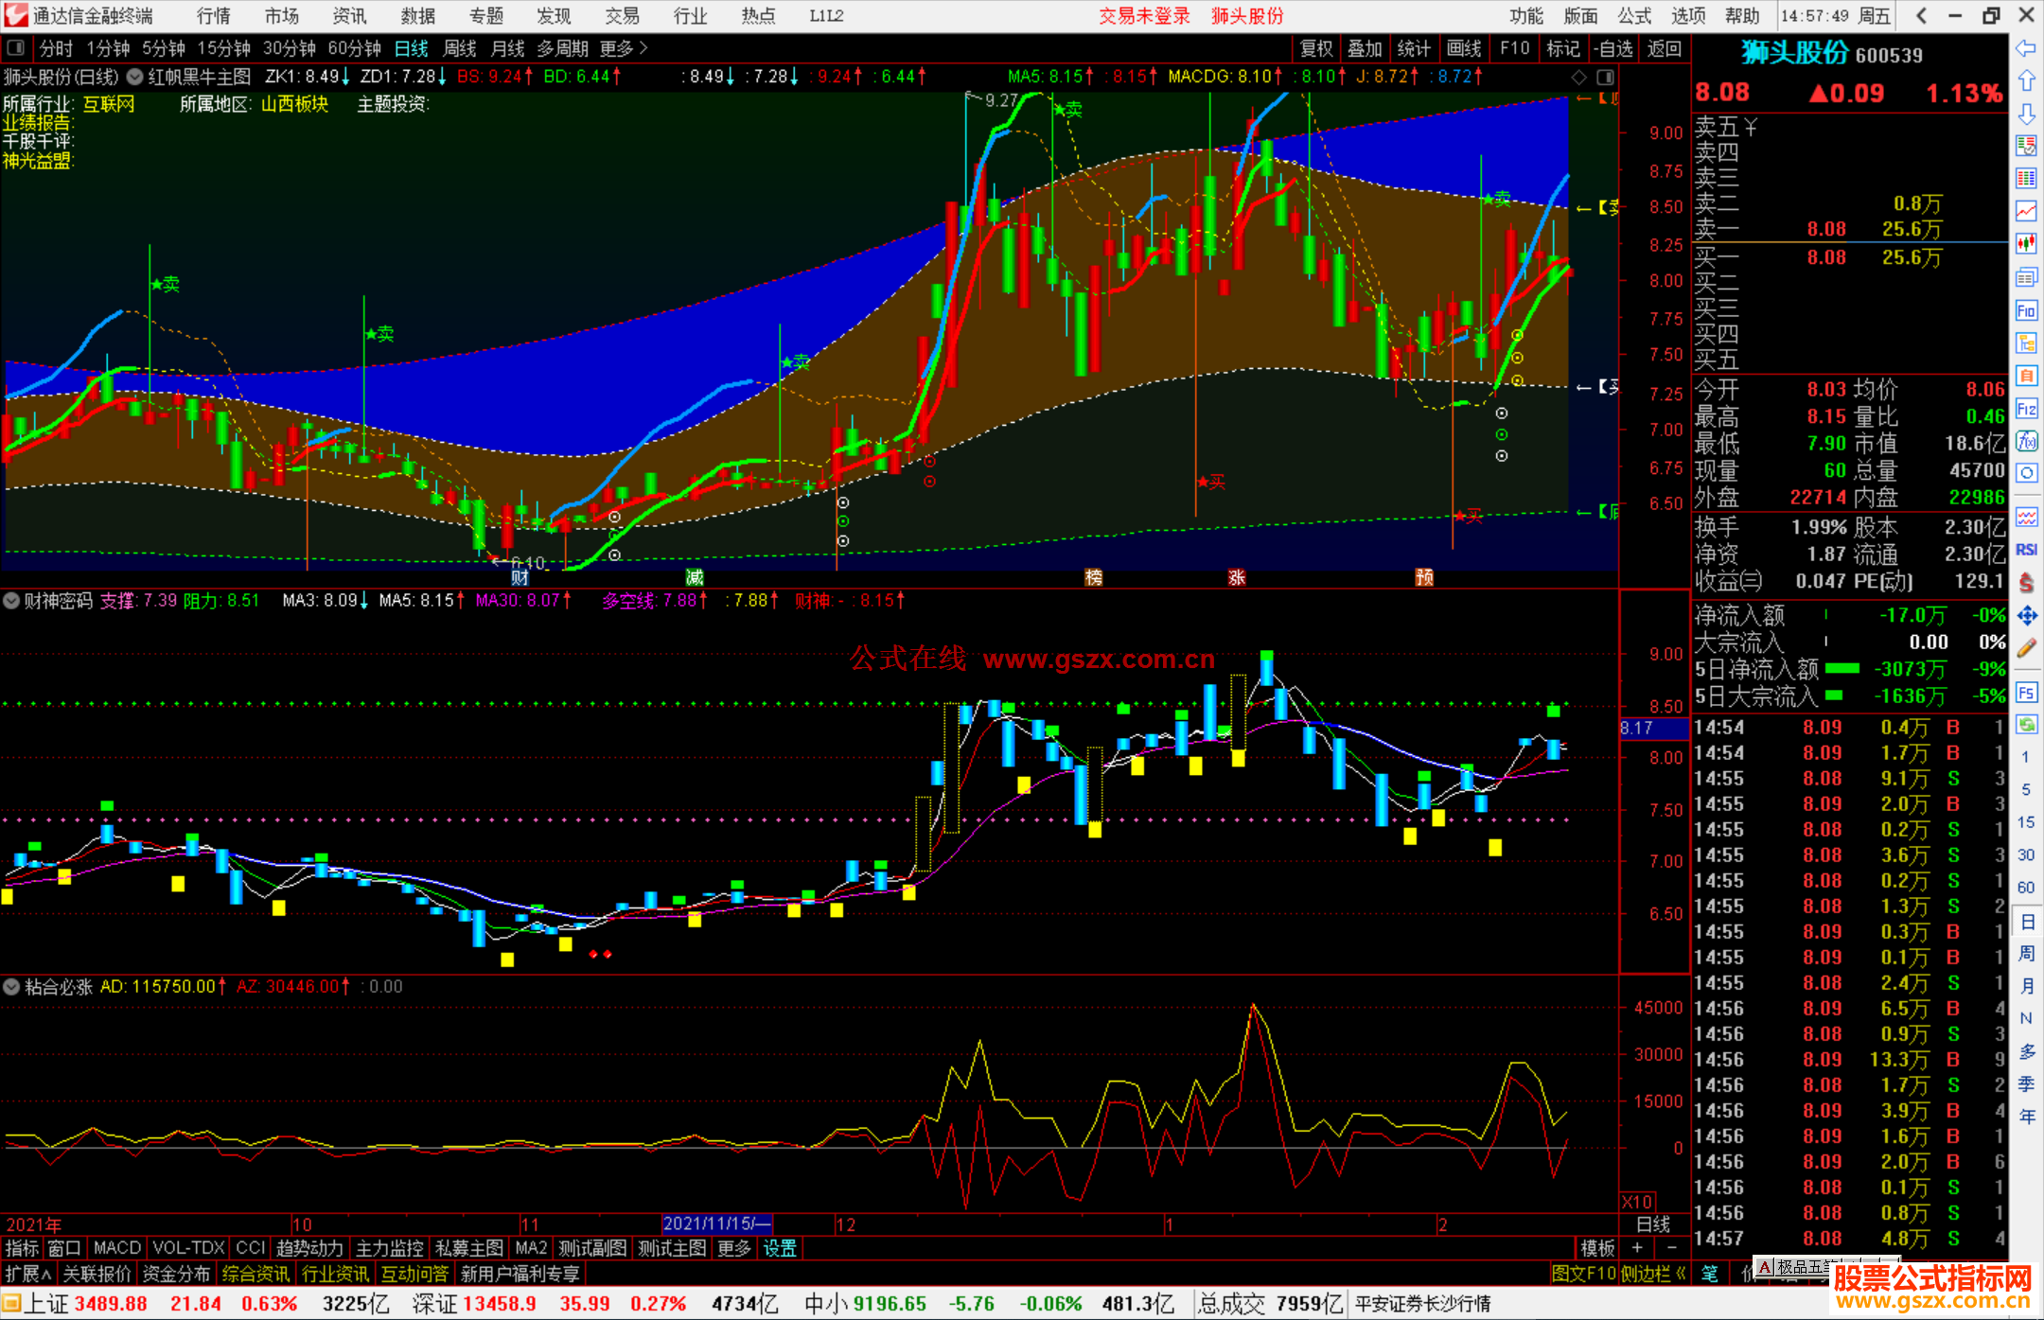Click the 2021/11/15 date marker on the timeline
Screen dimensions: 2044x1320
[x=717, y=1224]
